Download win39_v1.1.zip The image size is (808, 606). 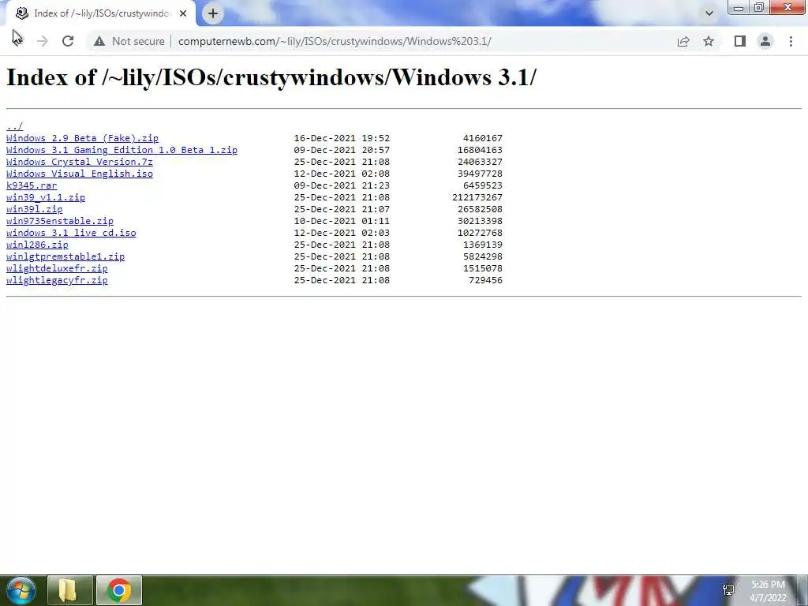[45, 197]
